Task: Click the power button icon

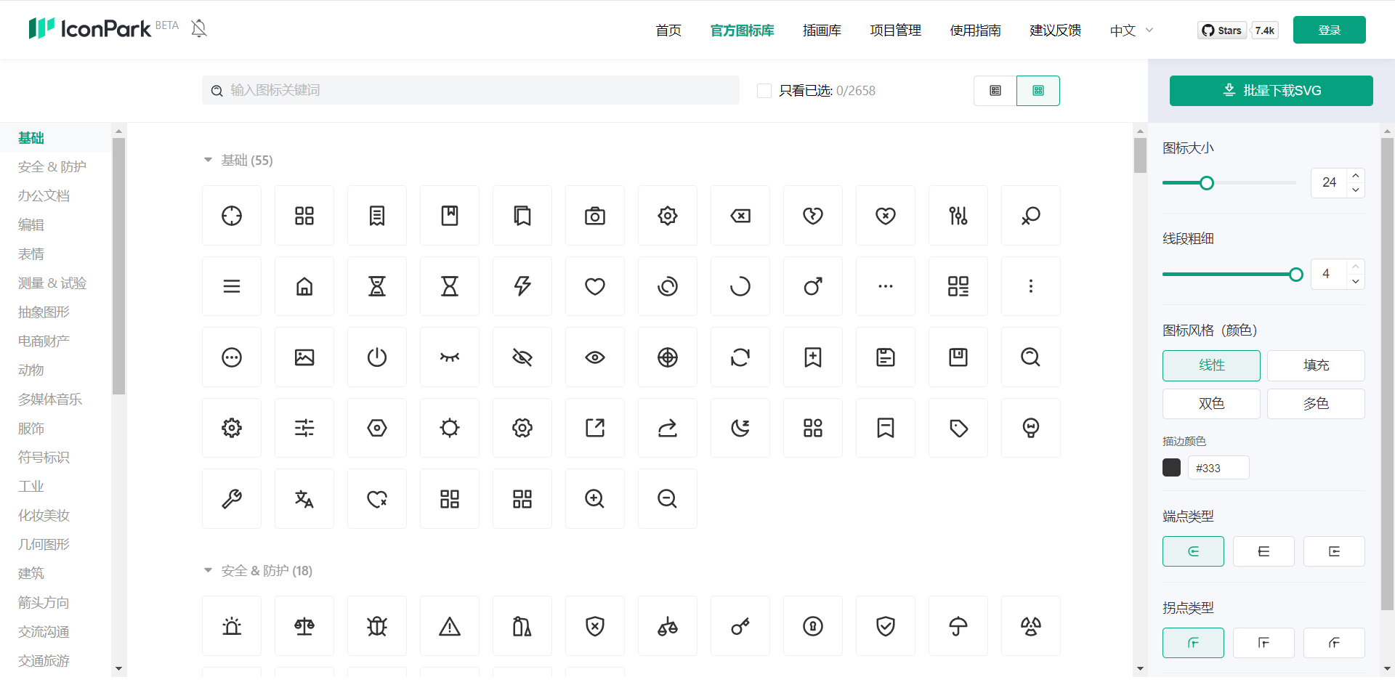Action: coord(377,357)
